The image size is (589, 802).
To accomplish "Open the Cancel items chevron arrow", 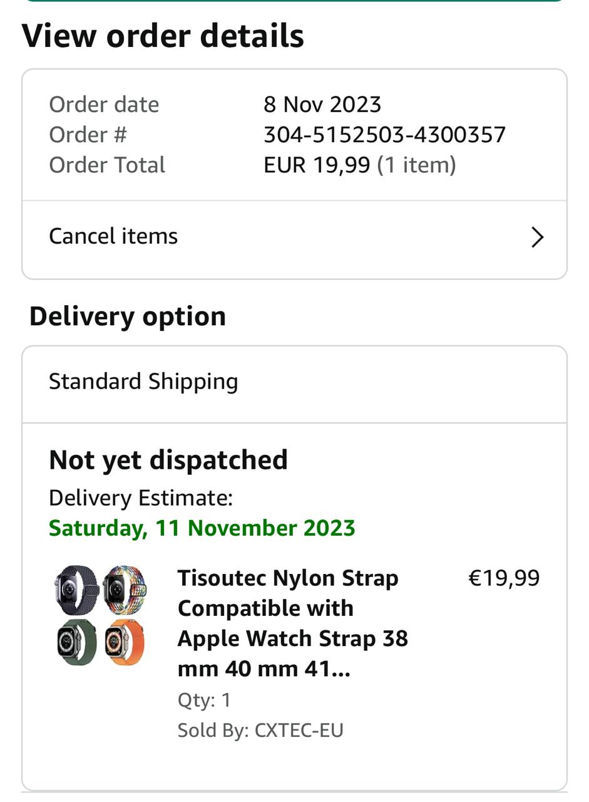I will pos(537,237).
